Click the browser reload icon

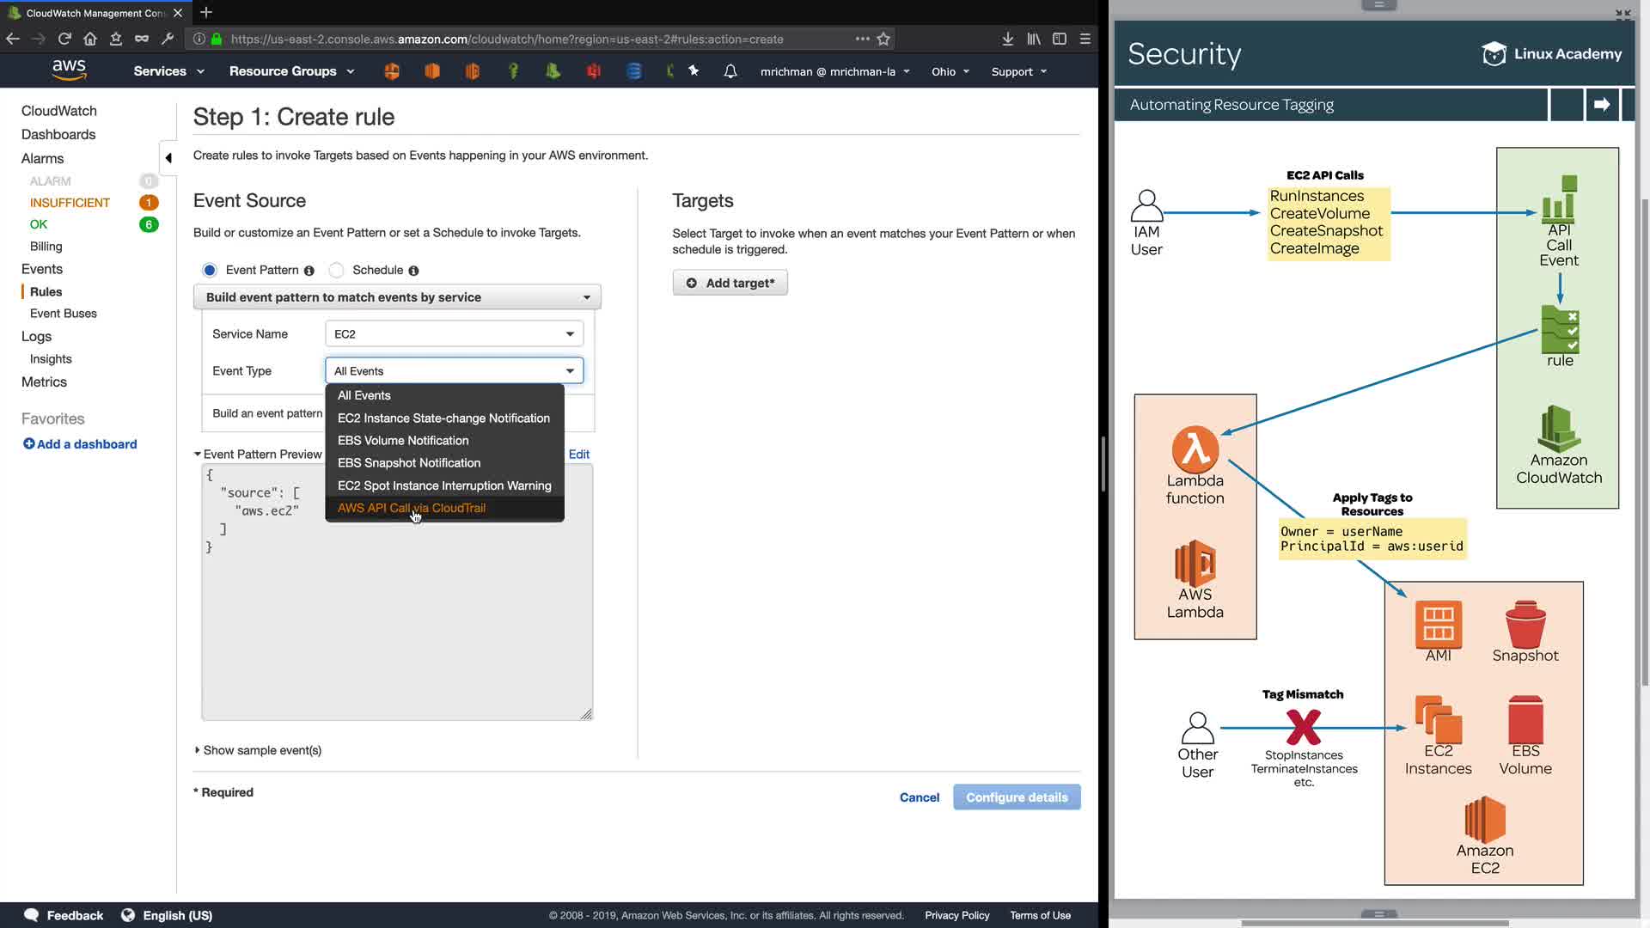coord(64,39)
